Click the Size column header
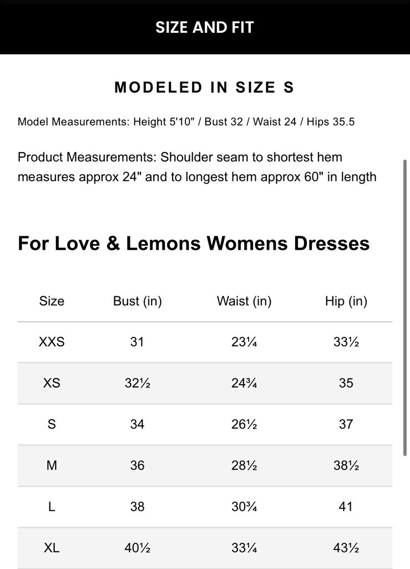The width and height of the screenshot is (410, 569). click(x=52, y=301)
